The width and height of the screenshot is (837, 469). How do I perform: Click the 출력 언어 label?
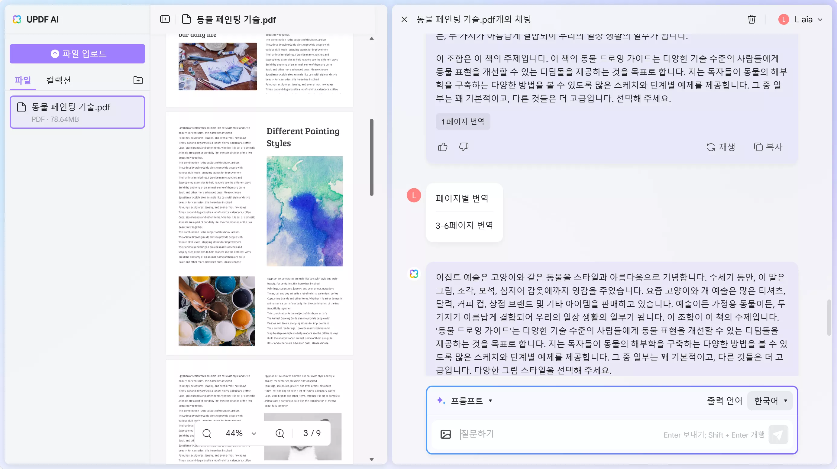(724, 401)
